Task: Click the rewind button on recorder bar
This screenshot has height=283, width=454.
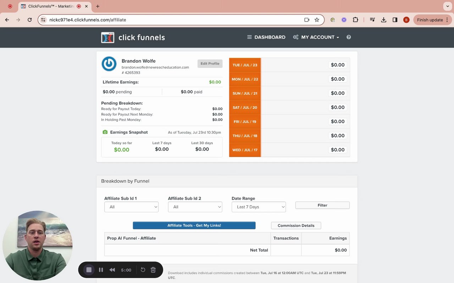Action: click(112, 270)
